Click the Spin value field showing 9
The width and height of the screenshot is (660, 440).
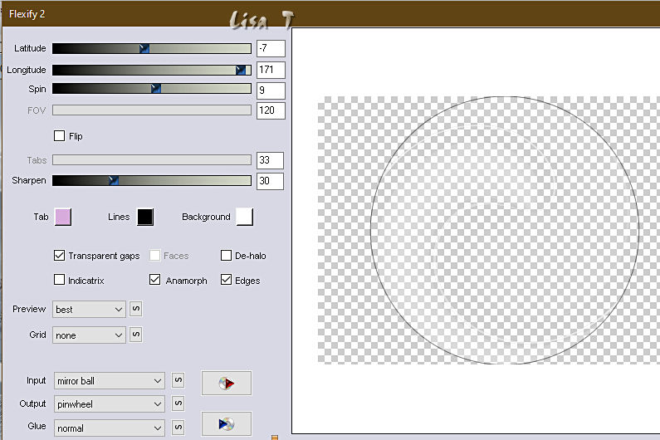[271, 90]
